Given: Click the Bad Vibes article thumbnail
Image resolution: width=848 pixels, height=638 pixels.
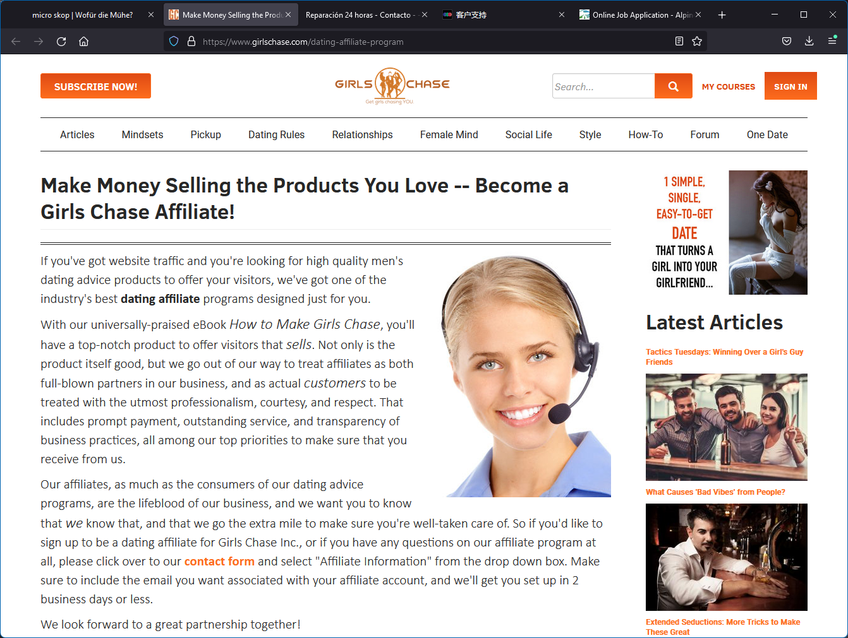Looking at the screenshot, I should pyautogui.click(x=727, y=557).
